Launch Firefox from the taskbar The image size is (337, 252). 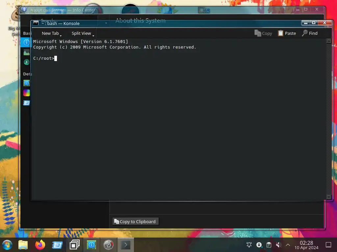40,245
